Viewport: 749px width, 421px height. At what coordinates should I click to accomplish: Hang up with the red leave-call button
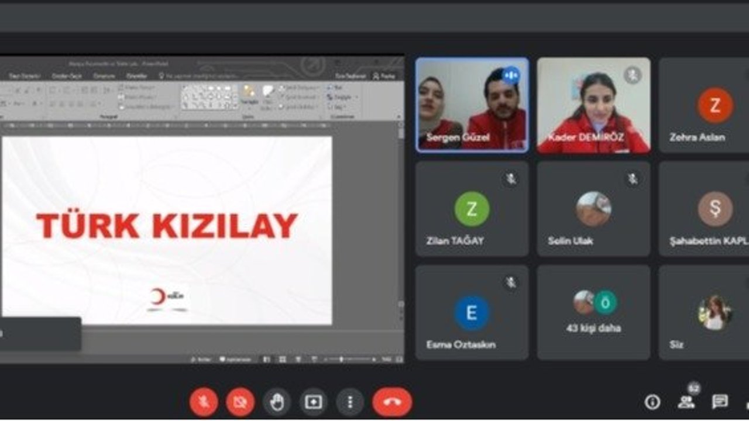(392, 402)
